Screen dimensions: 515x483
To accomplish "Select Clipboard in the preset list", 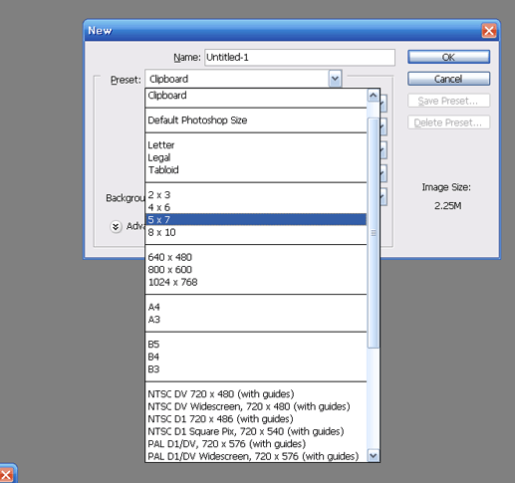I will tap(256, 96).
